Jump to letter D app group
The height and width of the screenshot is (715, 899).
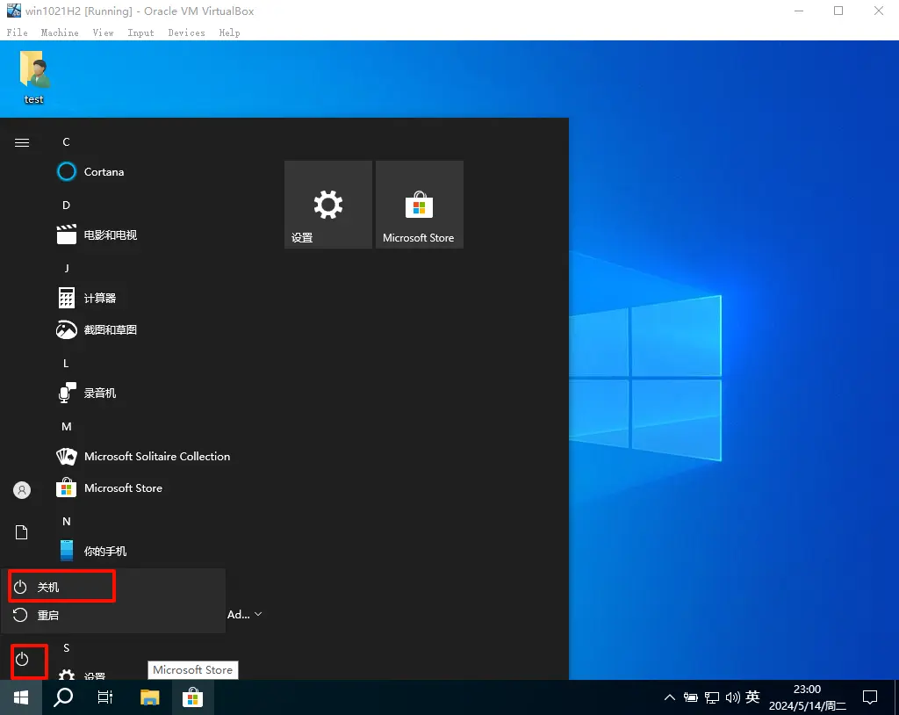[66, 205]
